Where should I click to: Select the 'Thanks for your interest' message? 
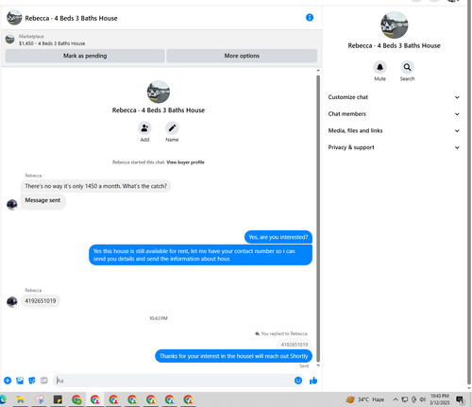pyautogui.click(x=233, y=356)
